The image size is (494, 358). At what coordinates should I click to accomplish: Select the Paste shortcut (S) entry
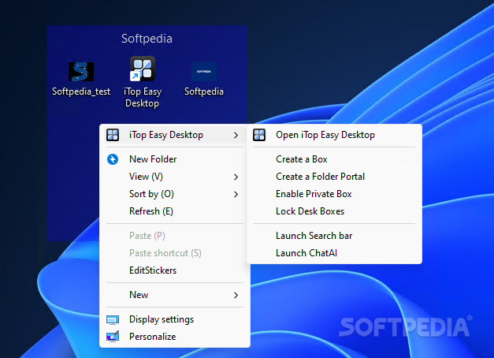tap(175, 253)
